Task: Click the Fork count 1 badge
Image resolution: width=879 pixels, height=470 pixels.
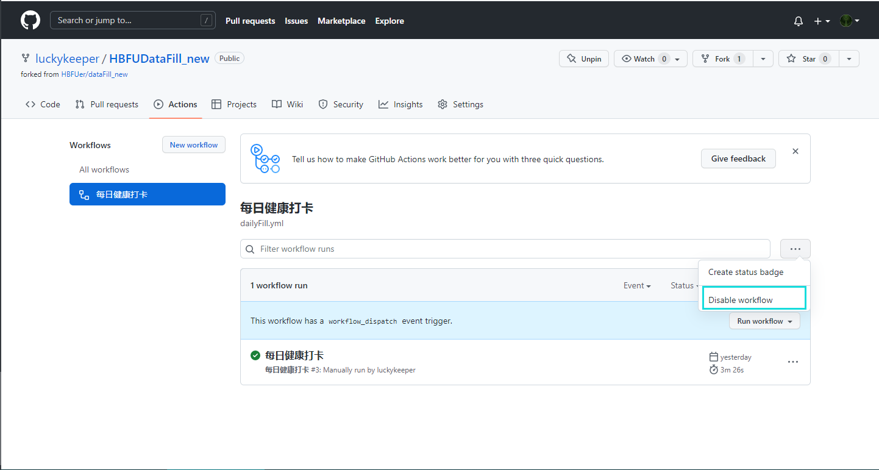Action: point(739,59)
